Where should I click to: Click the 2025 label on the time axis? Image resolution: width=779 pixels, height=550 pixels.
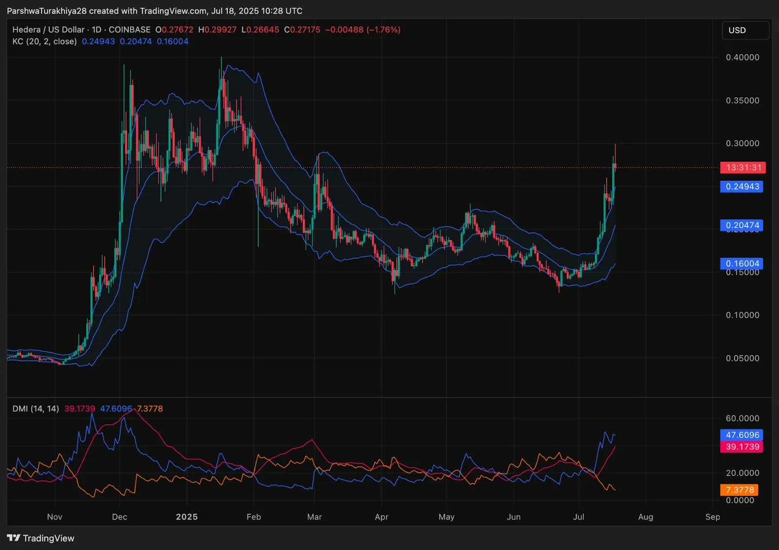pos(187,517)
